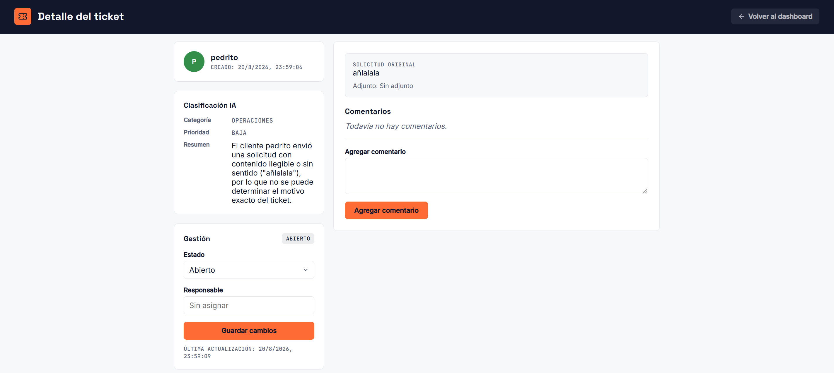Open the Estado dropdown showing Abierto
The height and width of the screenshot is (373, 834).
click(x=249, y=270)
